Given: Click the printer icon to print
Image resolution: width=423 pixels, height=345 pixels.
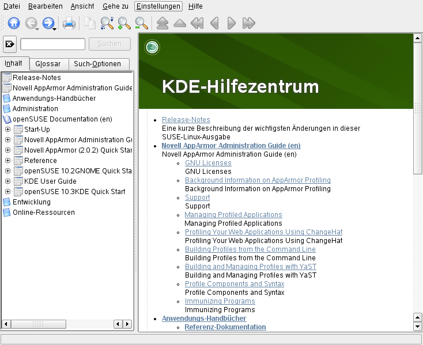Looking at the screenshot, I should (x=69, y=24).
